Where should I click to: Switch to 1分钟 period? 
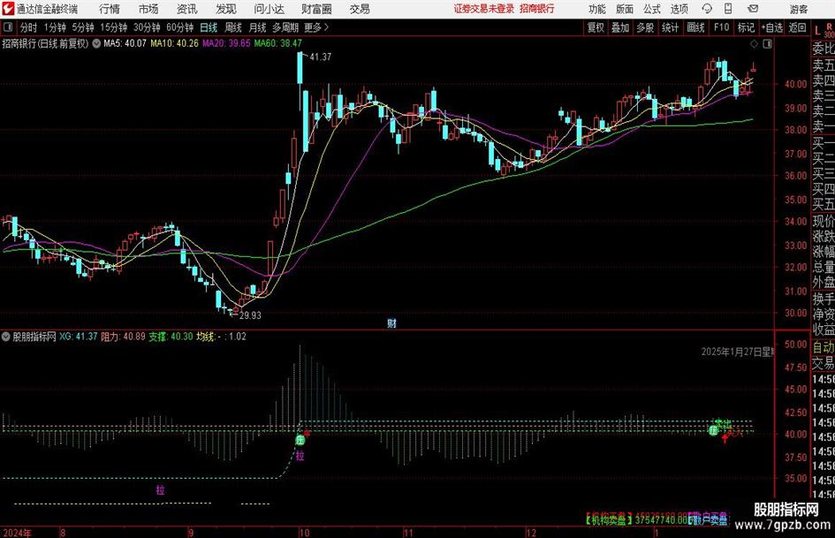pos(55,27)
